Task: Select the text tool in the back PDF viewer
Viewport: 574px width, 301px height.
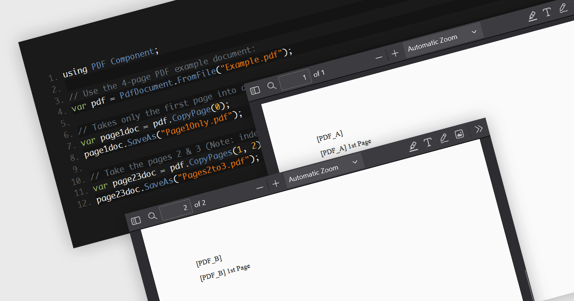Action: click(548, 12)
